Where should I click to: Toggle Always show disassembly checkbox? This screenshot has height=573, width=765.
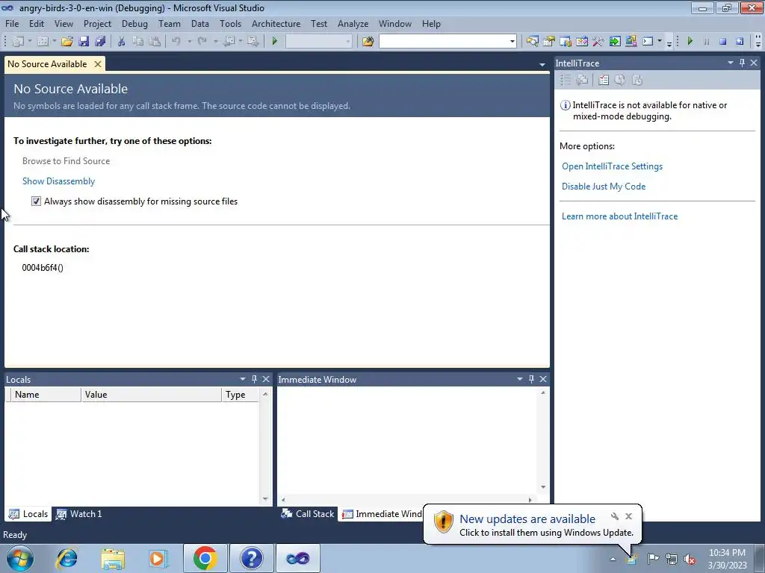36,201
